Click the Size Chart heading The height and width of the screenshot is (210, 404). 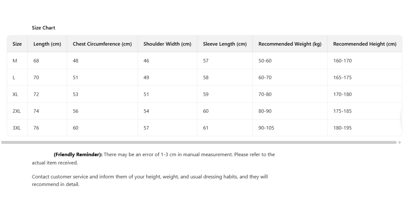pyautogui.click(x=43, y=28)
